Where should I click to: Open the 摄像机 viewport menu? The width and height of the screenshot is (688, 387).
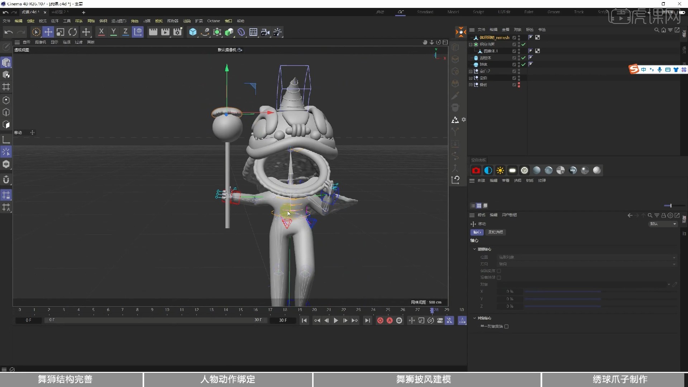point(40,42)
